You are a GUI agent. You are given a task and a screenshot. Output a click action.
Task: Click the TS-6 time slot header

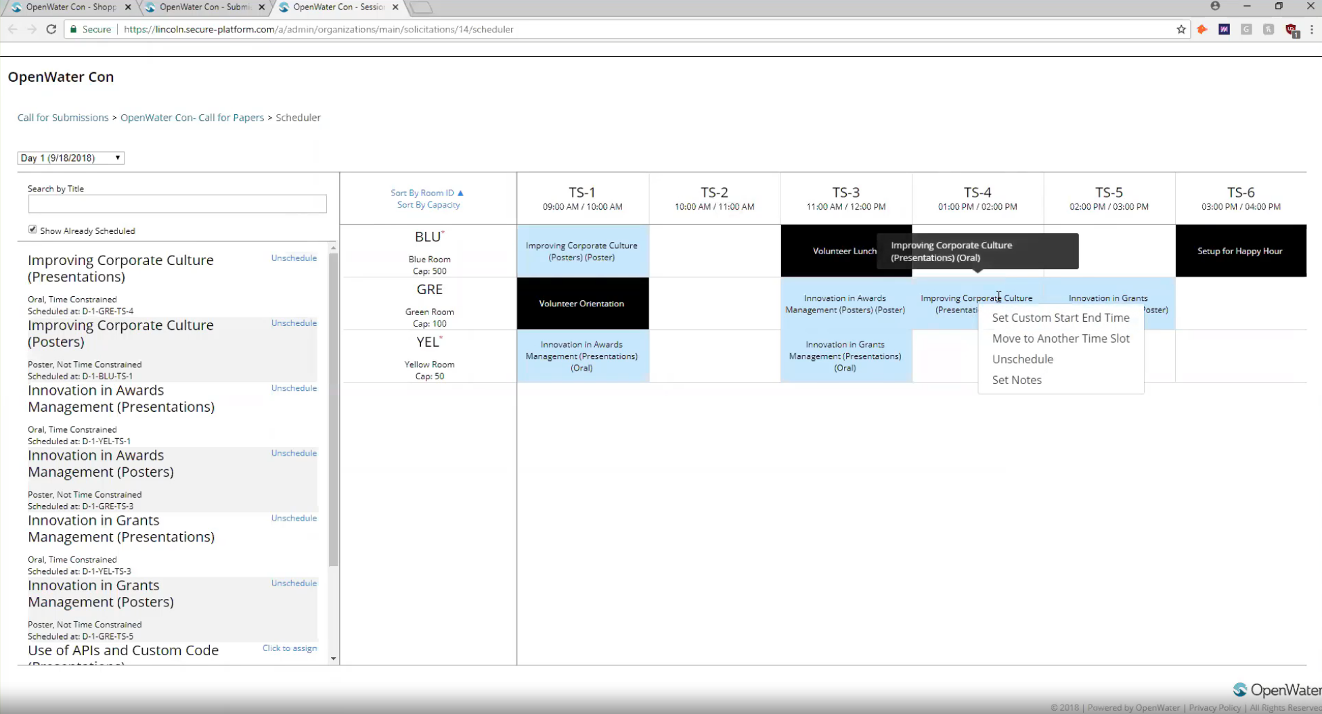(x=1241, y=199)
